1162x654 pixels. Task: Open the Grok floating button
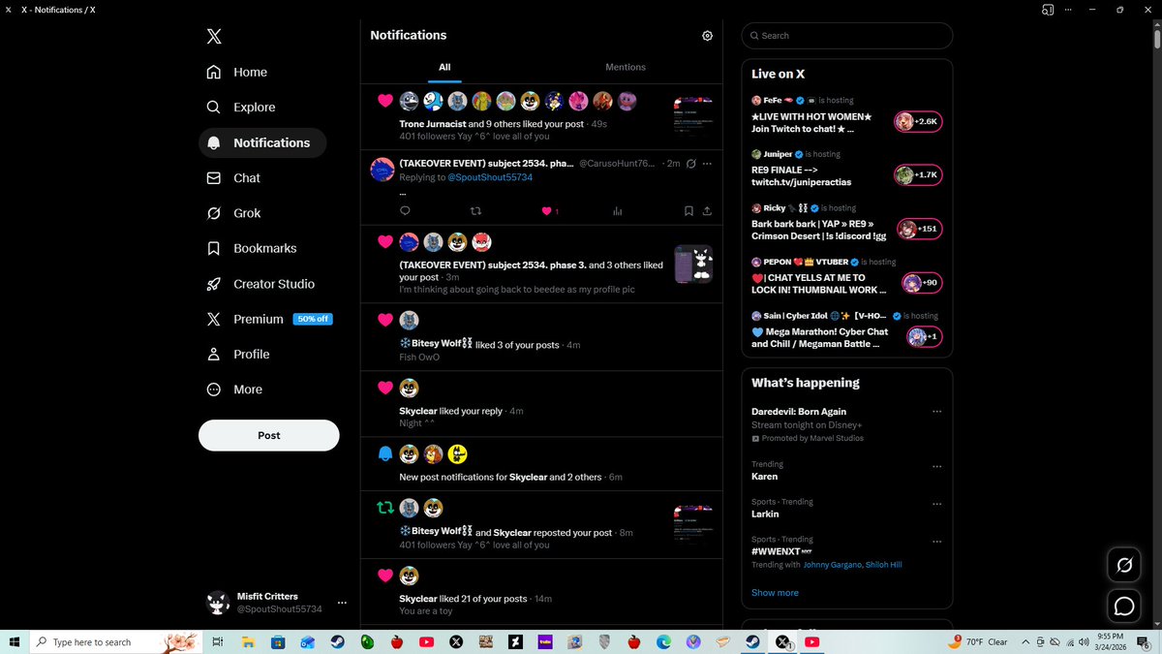1124,564
